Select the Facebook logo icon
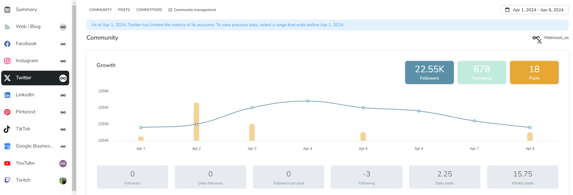The image size is (573, 195). pos(7,44)
